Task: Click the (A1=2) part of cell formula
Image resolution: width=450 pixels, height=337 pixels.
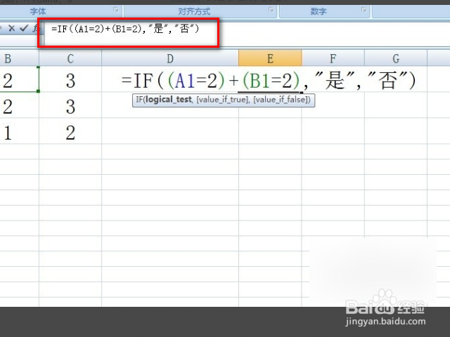Action: pyautogui.click(x=196, y=81)
